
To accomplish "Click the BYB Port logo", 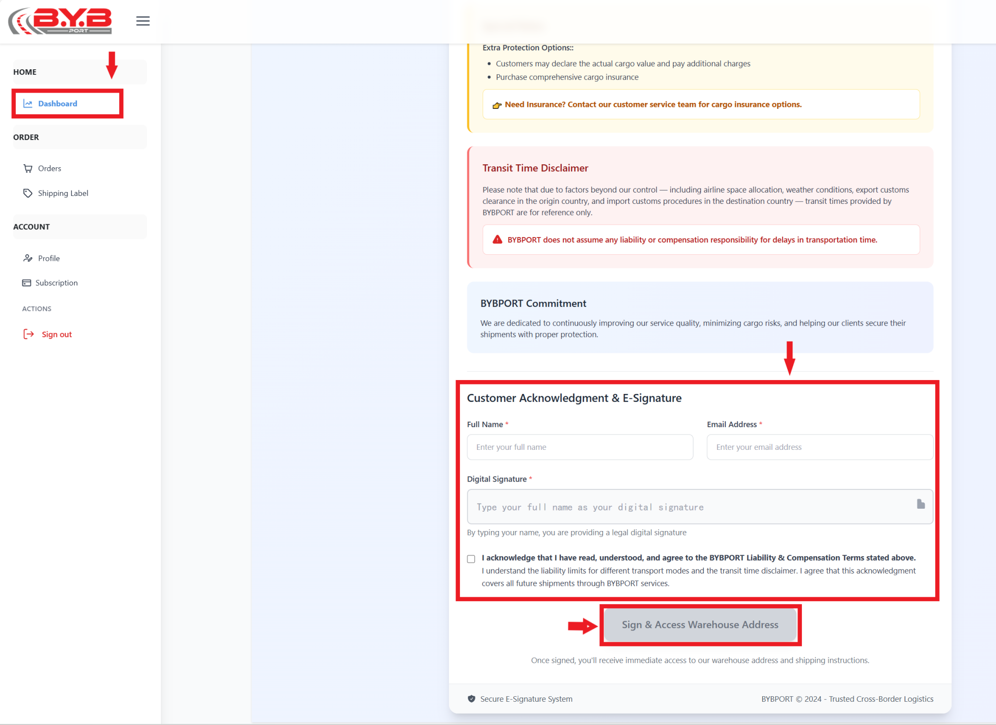I will pyautogui.click(x=60, y=21).
